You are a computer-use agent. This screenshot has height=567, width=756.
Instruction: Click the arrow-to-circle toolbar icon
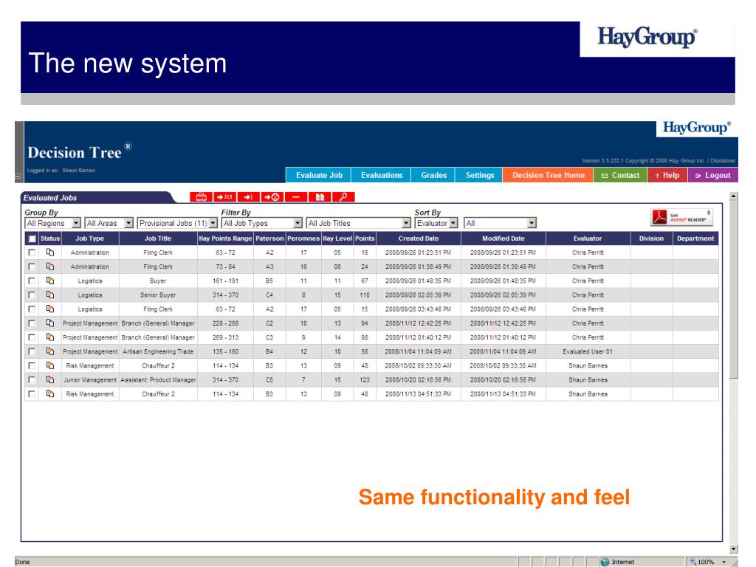coord(272,196)
